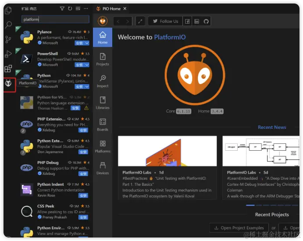Open Devices in PIO sidebar
The height and width of the screenshot is (241, 303).
click(x=103, y=169)
